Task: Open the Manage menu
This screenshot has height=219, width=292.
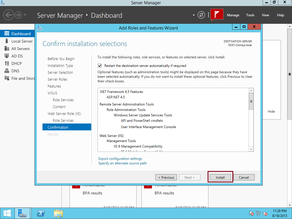Action: (233, 15)
